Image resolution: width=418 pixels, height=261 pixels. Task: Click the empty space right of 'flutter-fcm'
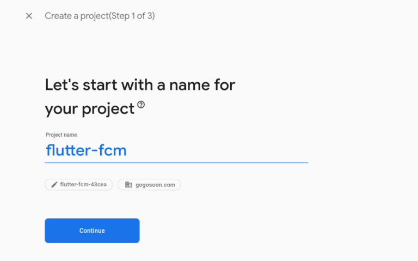[218, 150]
